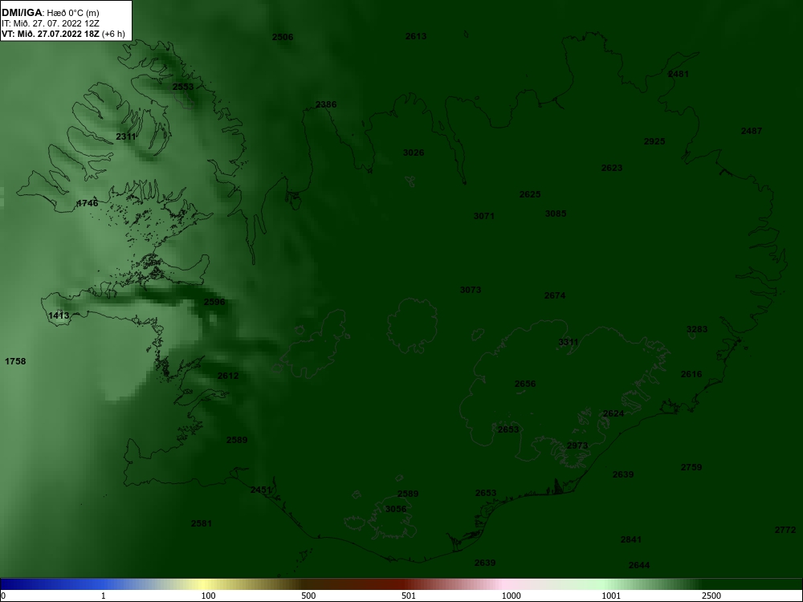Select the 2481 value near the northeast coast

point(679,74)
